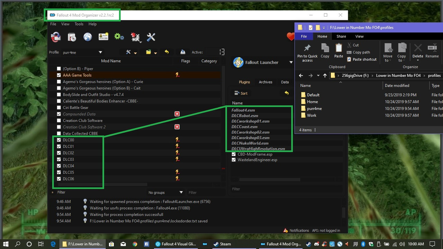Screen dimensions: 443x249
Task: Enable the (Option B) - Piper mod
Action: (x=59, y=69)
